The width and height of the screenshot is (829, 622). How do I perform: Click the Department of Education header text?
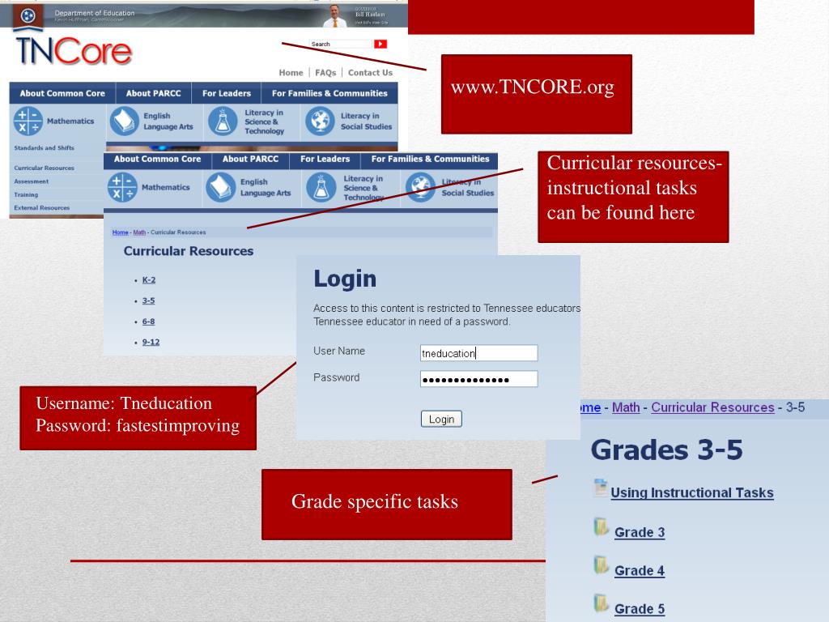coord(95,13)
